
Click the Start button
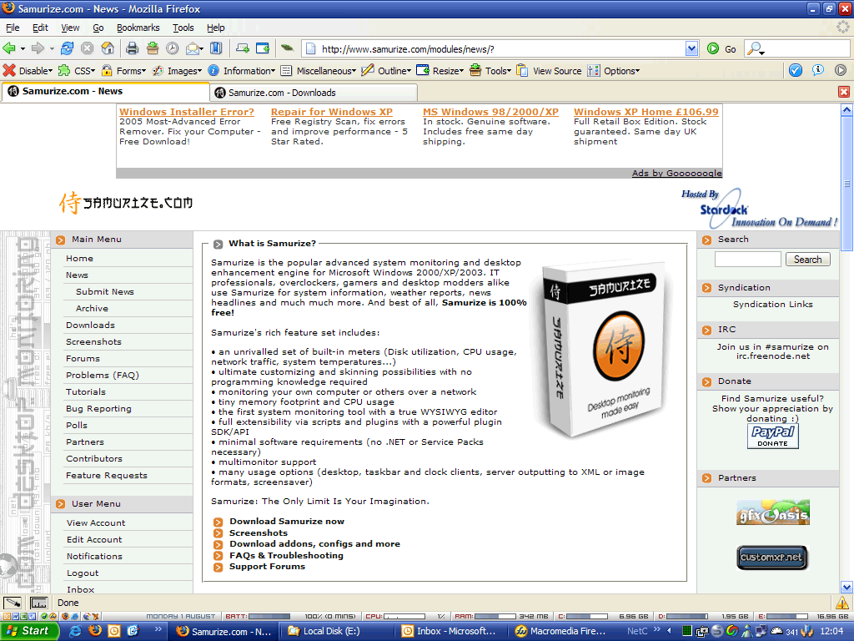pos(28,631)
